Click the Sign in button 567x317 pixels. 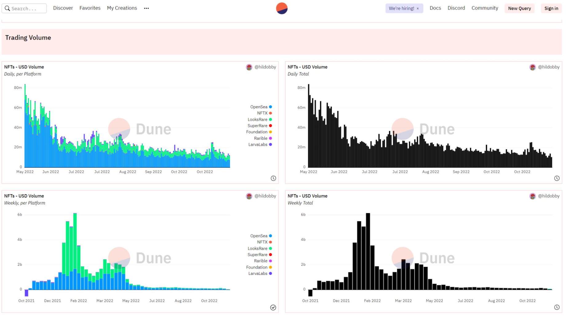(x=551, y=8)
